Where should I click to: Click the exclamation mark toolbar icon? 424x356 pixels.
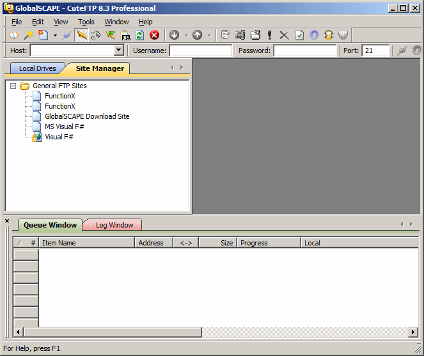tap(269, 35)
